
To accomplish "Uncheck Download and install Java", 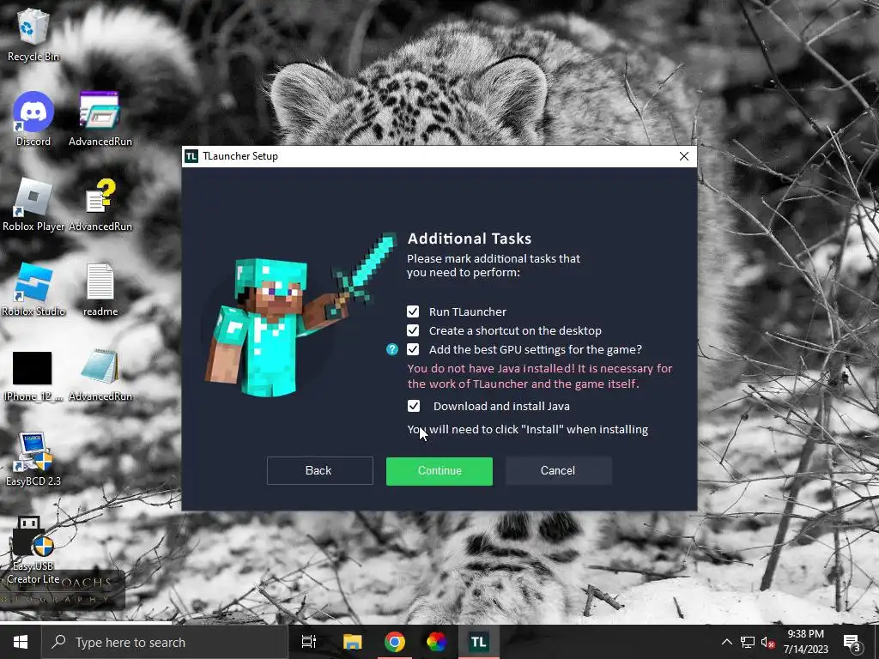I will tap(414, 406).
